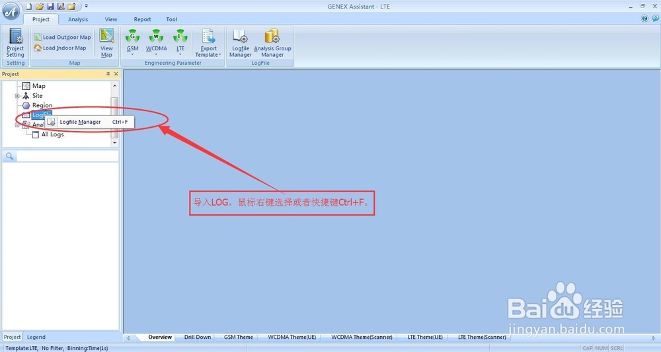The width and height of the screenshot is (661, 352).
Task: Open the GENEX Assistant application menu orb
Action: pos(11,11)
